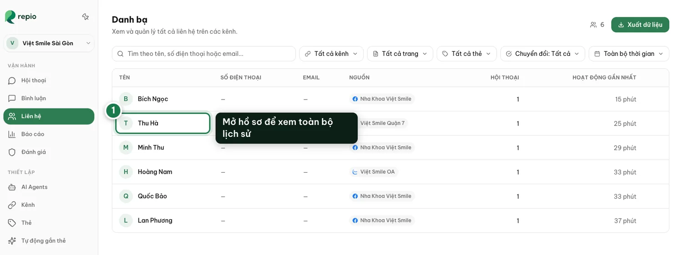Click the sparkle icon beside Repio logo

click(x=85, y=17)
